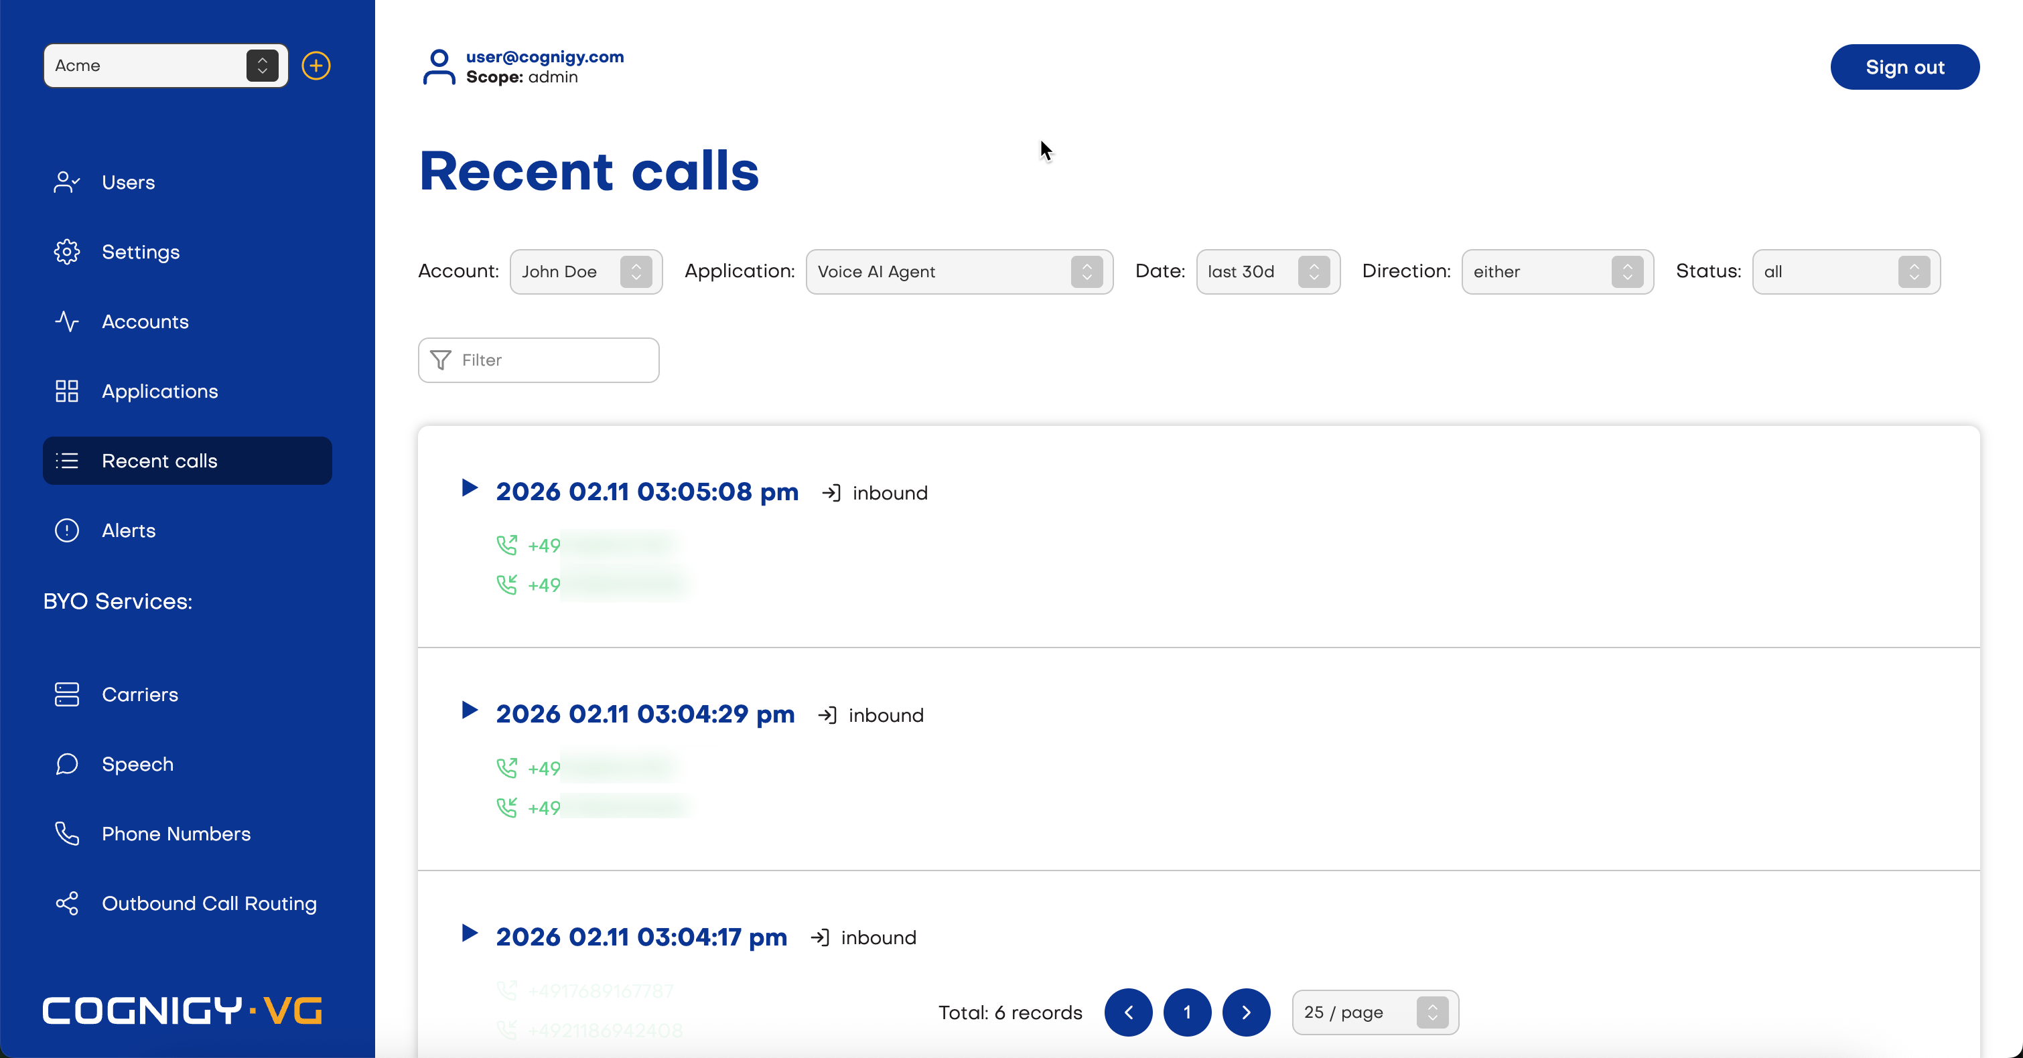Expand the 03:04:17 pm call record
This screenshot has height=1058, width=2023.
(x=470, y=933)
